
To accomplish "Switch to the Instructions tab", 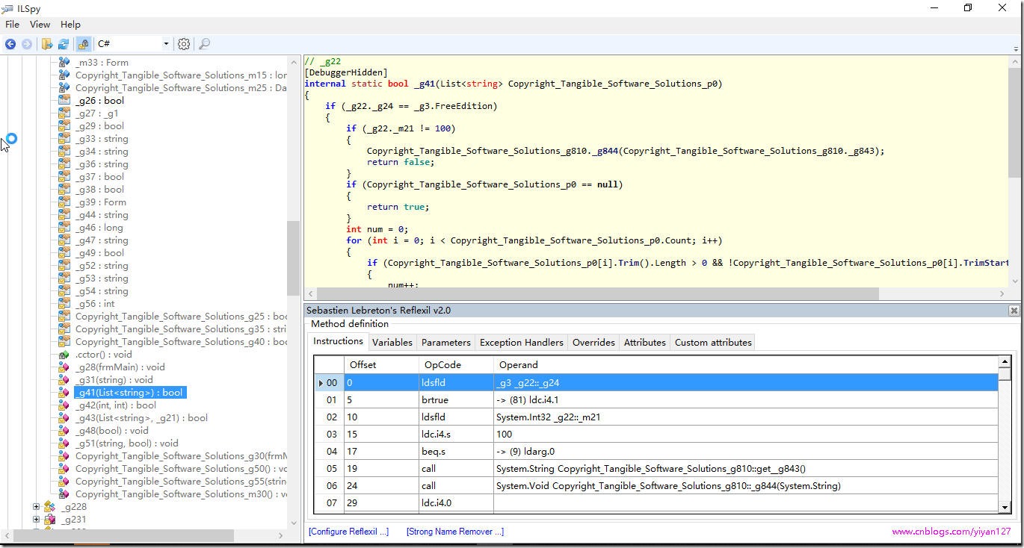I will coord(338,341).
